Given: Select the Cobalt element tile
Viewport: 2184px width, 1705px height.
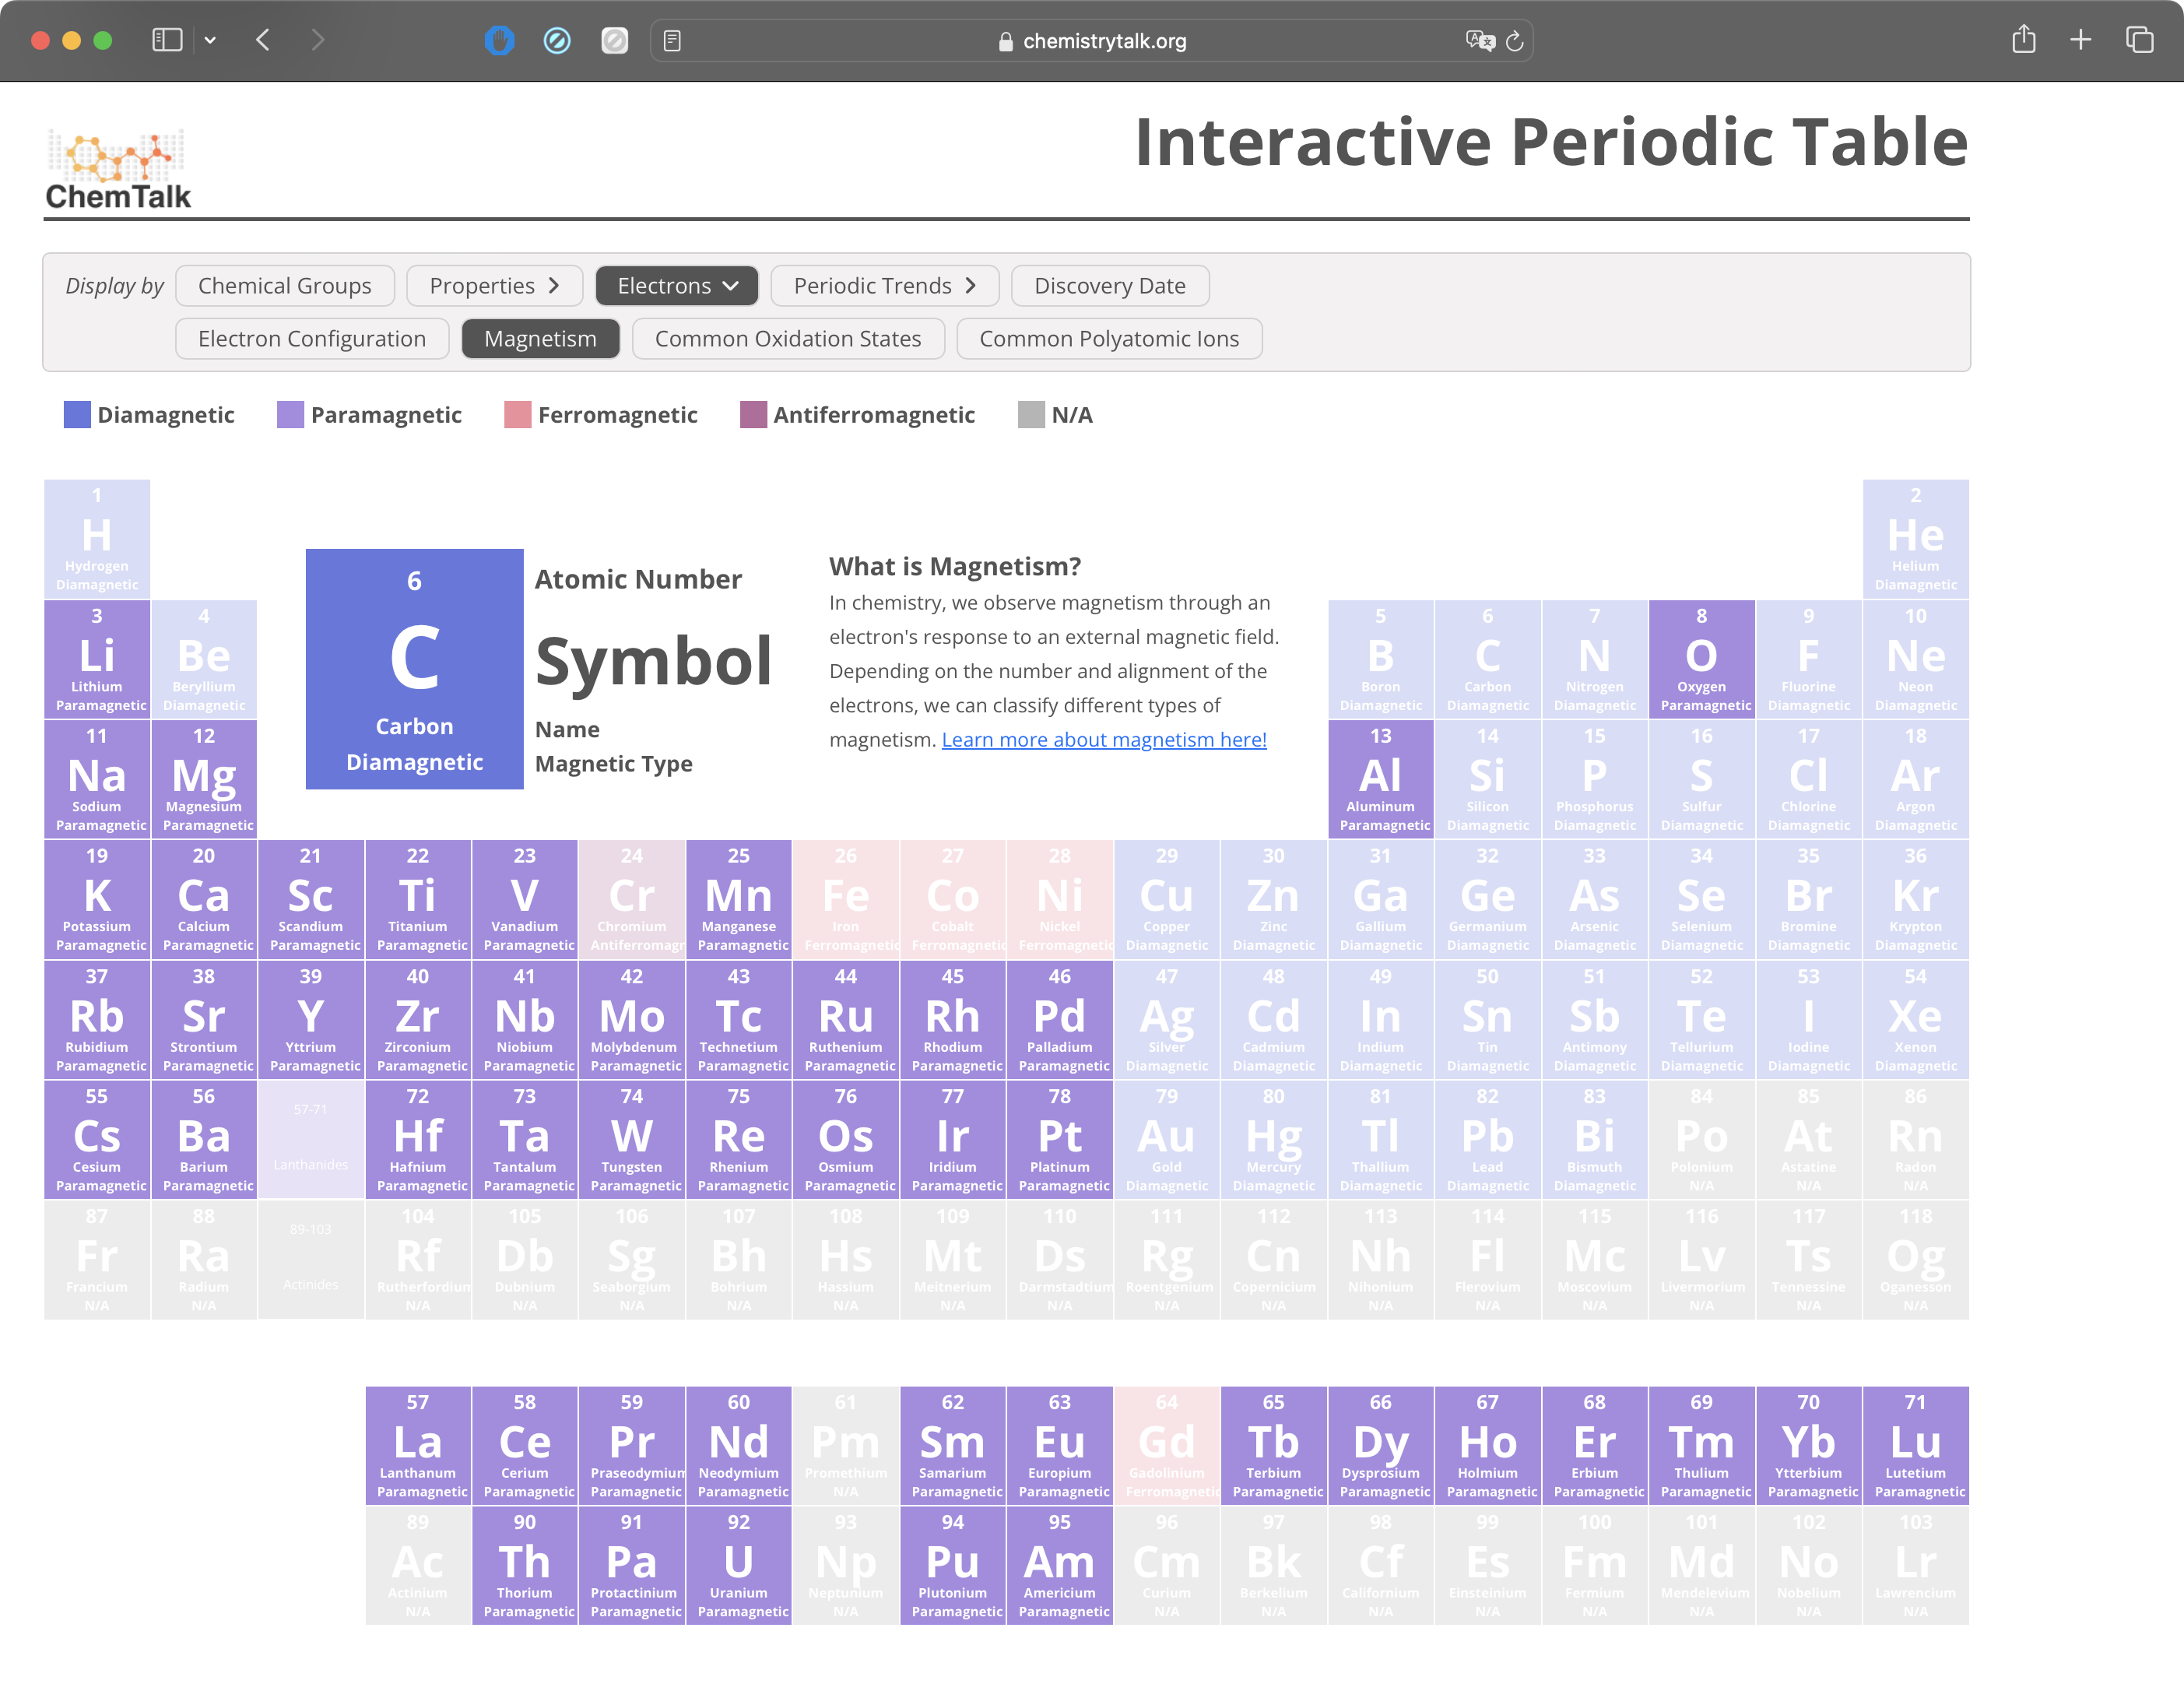Looking at the screenshot, I should point(952,899).
